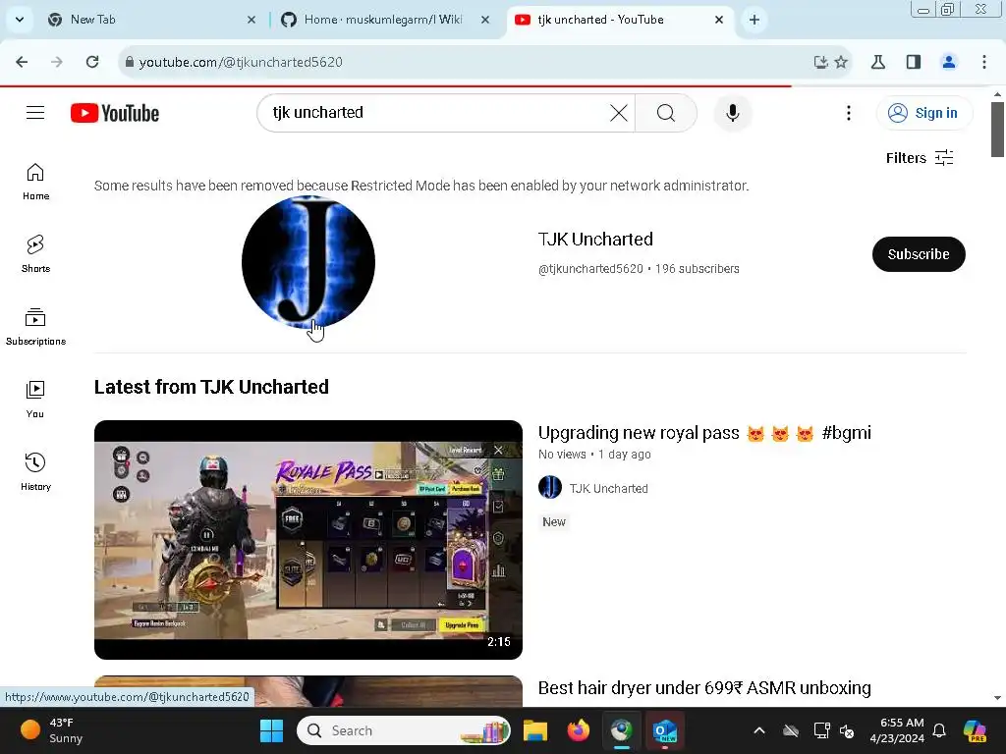Click the magnifying glass search button

[666, 113]
